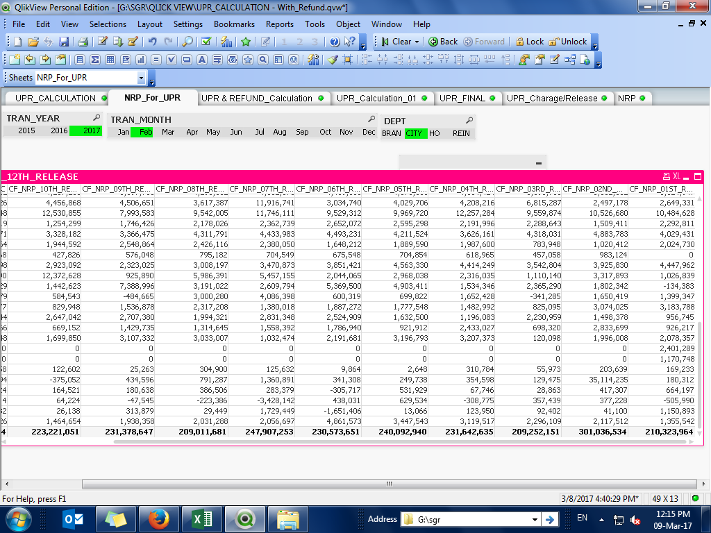Open the Bookmarks menu
The width and height of the screenshot is (711, 533).
[234, 24]
